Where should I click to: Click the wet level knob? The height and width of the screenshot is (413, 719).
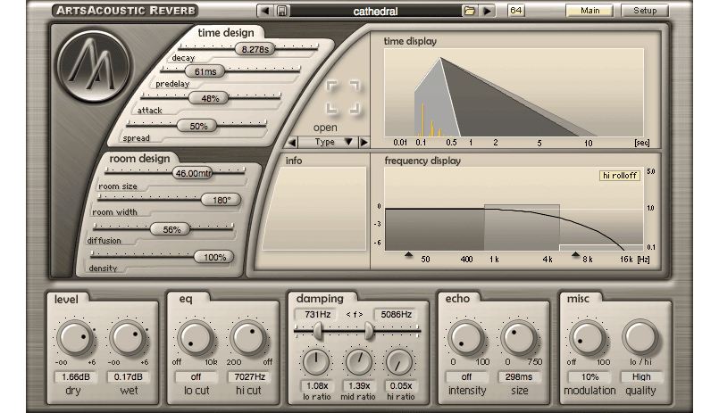pyautogui.click(x=128, y=339)
